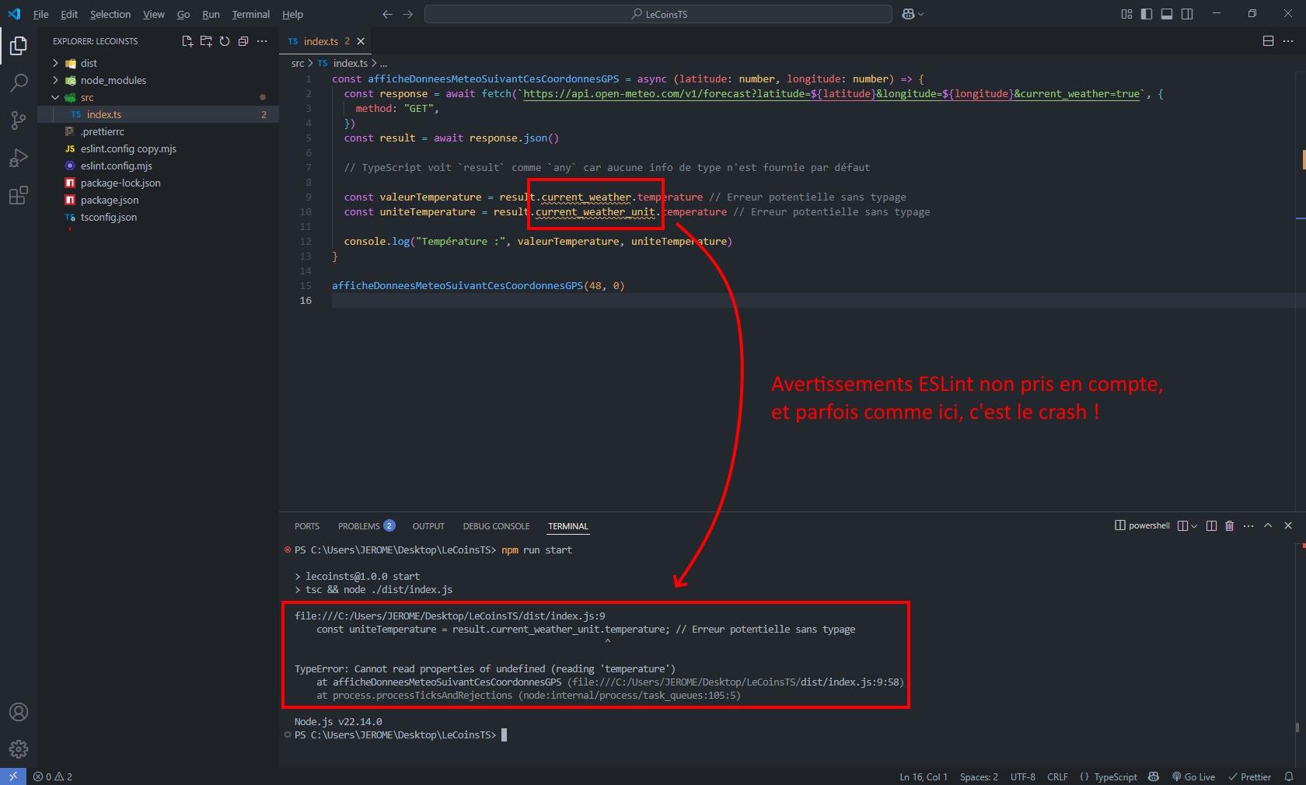
Task: Close the index.ts editor tab
Action: (361, 41)
